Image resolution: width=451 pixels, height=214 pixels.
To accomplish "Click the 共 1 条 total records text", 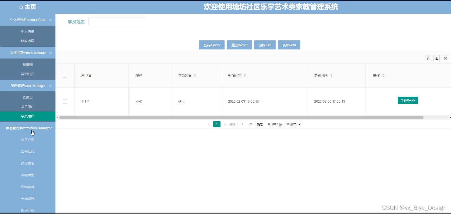I will (x=275, y=124).
